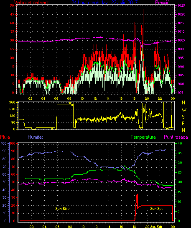This screenshot has height=228, width=191.
Task: Click the red 'Pluja' legend label
Action: [5, 137]
